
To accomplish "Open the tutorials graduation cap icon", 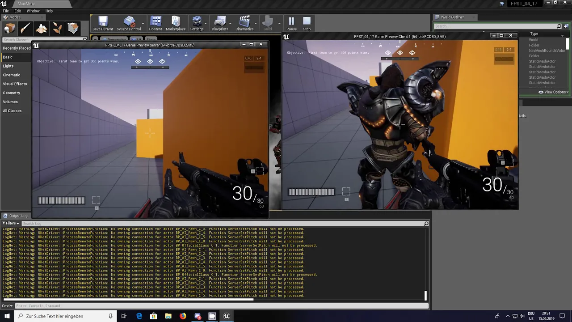I will click(x=502, y=4).
